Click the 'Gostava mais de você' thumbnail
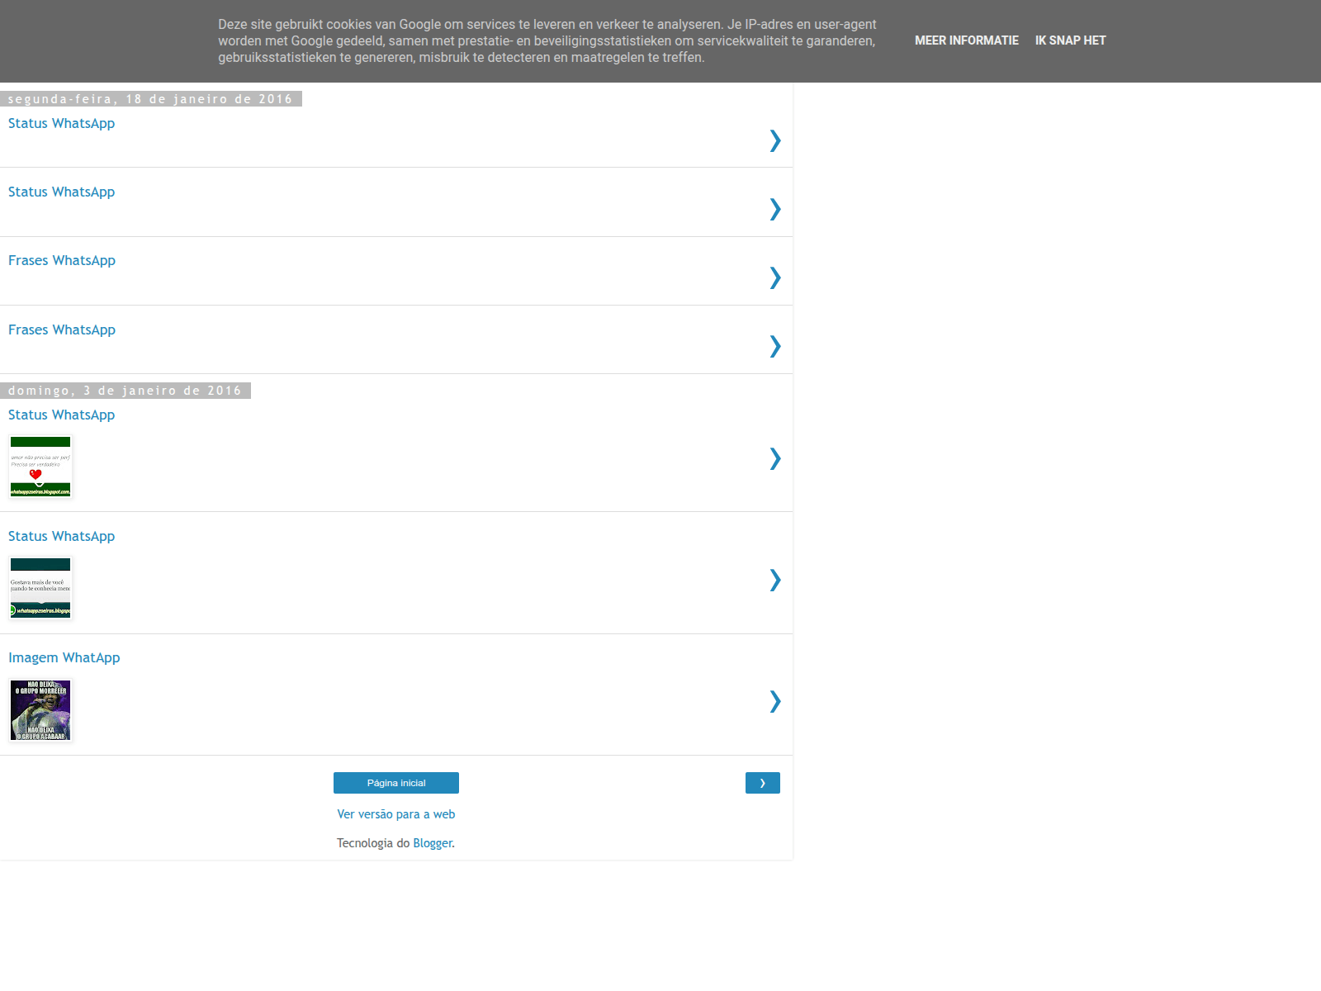The width and height of the screenshot is (1321, 991). (x=40, y=588)
